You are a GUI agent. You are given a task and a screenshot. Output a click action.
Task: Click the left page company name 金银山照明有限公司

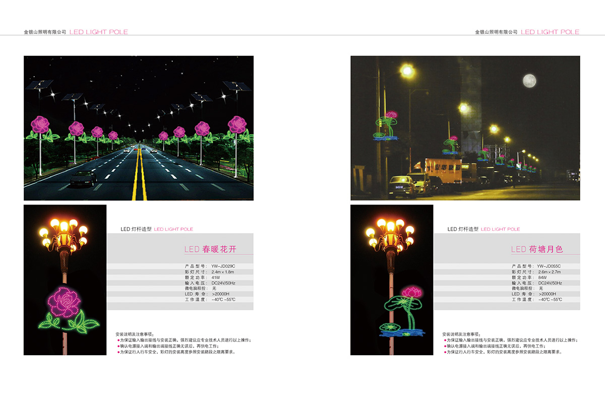coord(45,32)
